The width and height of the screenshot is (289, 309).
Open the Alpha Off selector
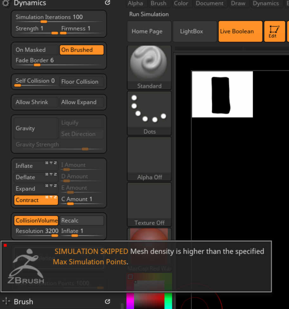click(x=149, y=159)
